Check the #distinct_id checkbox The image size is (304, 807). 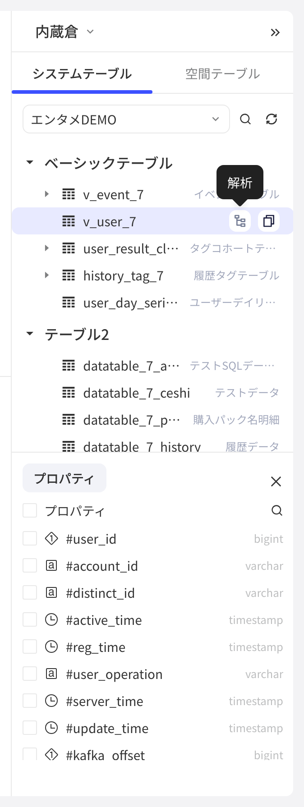click(30, 592)
